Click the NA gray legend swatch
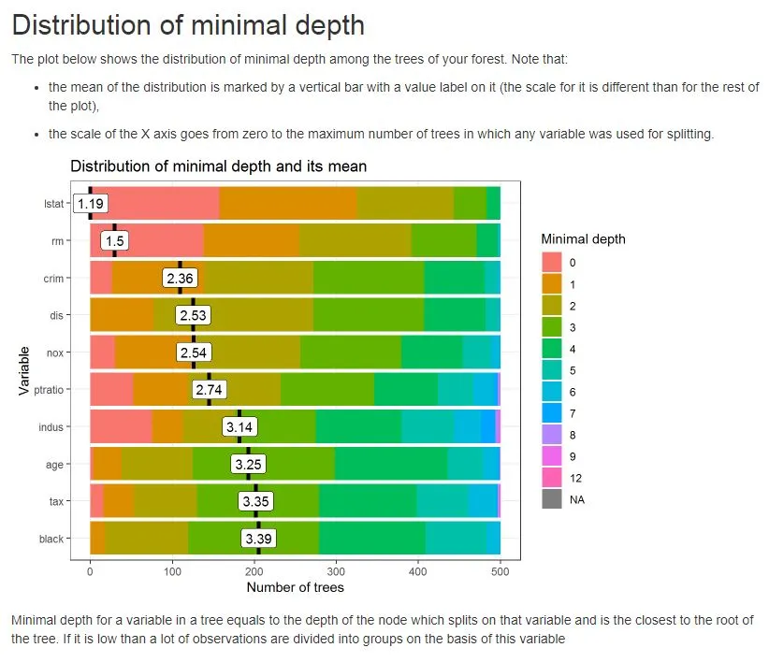 552,499
